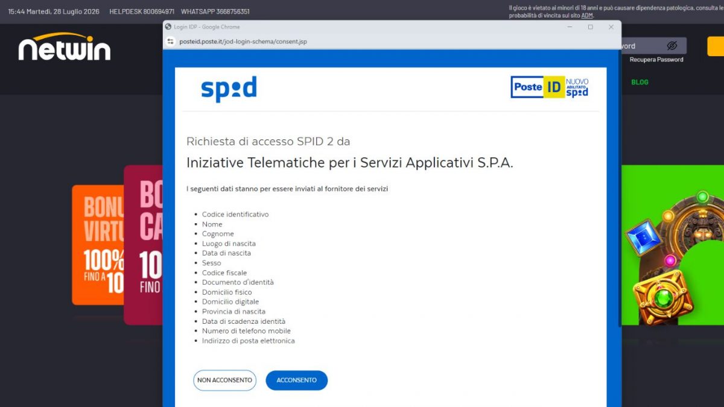Open site information icon in address bar
The width and height of the screenshot is (724, 407).
tap(171, 42)
